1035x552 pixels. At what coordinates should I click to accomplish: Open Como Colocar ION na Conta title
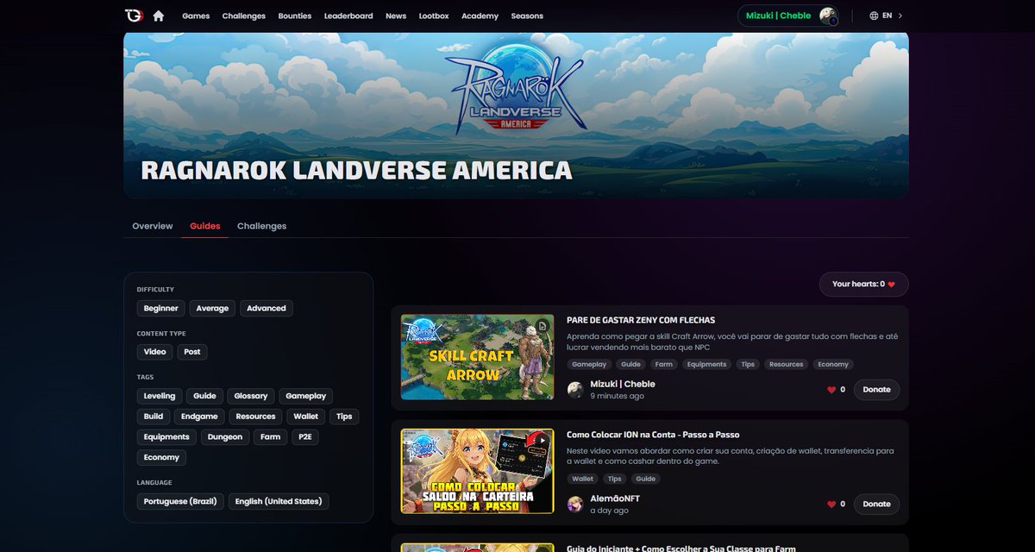[653, 435]
